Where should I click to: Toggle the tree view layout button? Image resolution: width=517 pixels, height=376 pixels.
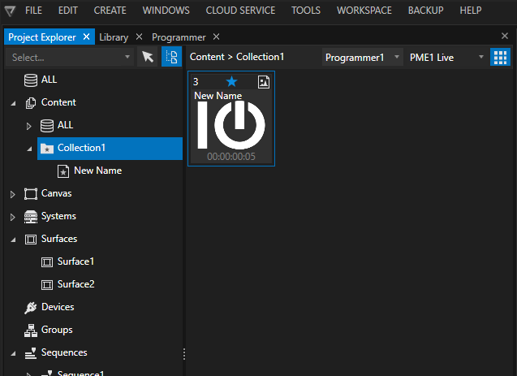[171, 57]
